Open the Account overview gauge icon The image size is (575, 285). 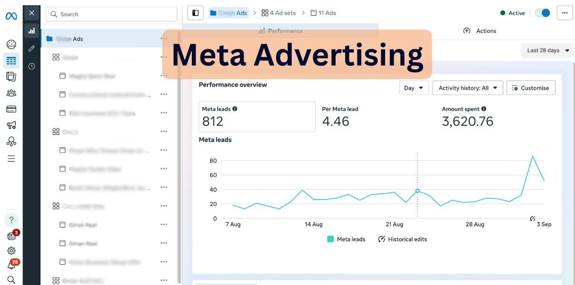click(x=11, y=45)
